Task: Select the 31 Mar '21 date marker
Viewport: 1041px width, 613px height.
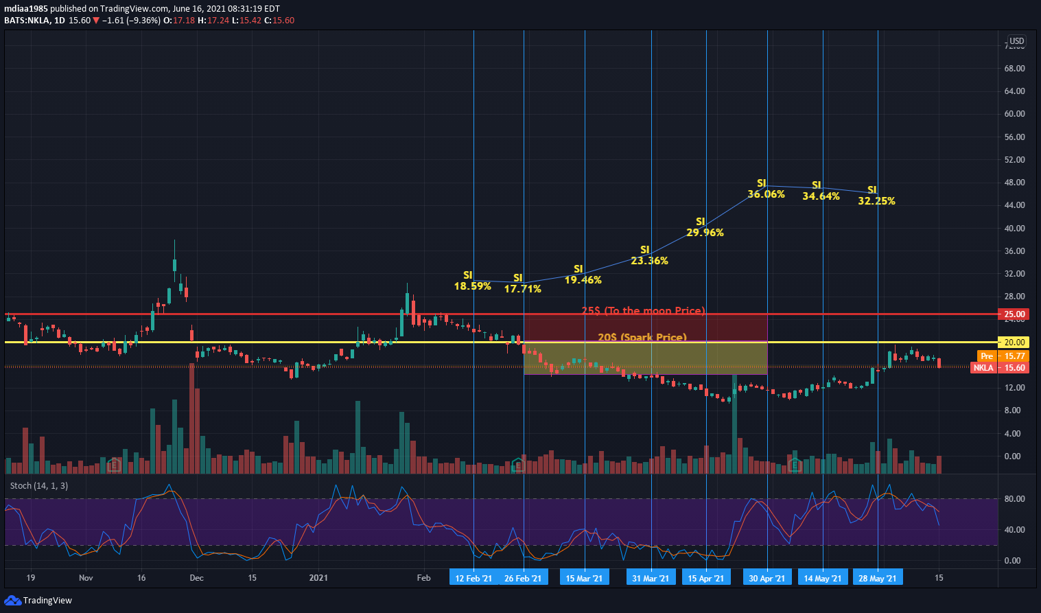Action: pos(651,578)
